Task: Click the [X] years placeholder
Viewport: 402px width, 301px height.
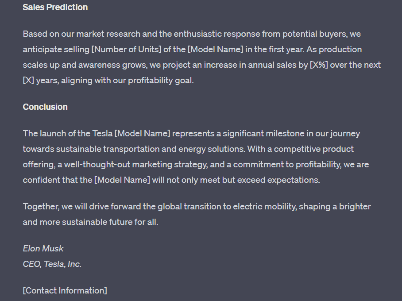Action: [28, 81]
